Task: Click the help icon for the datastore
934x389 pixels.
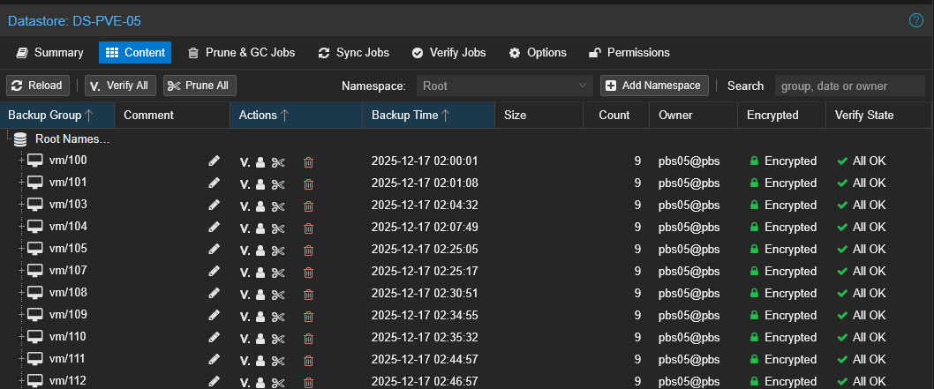Action: tap(915, 20)
